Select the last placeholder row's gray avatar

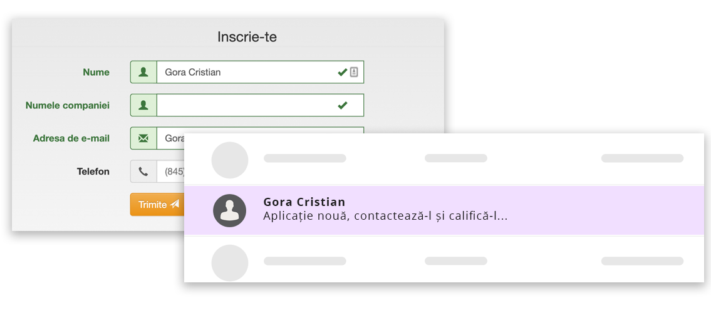[230, 263]
